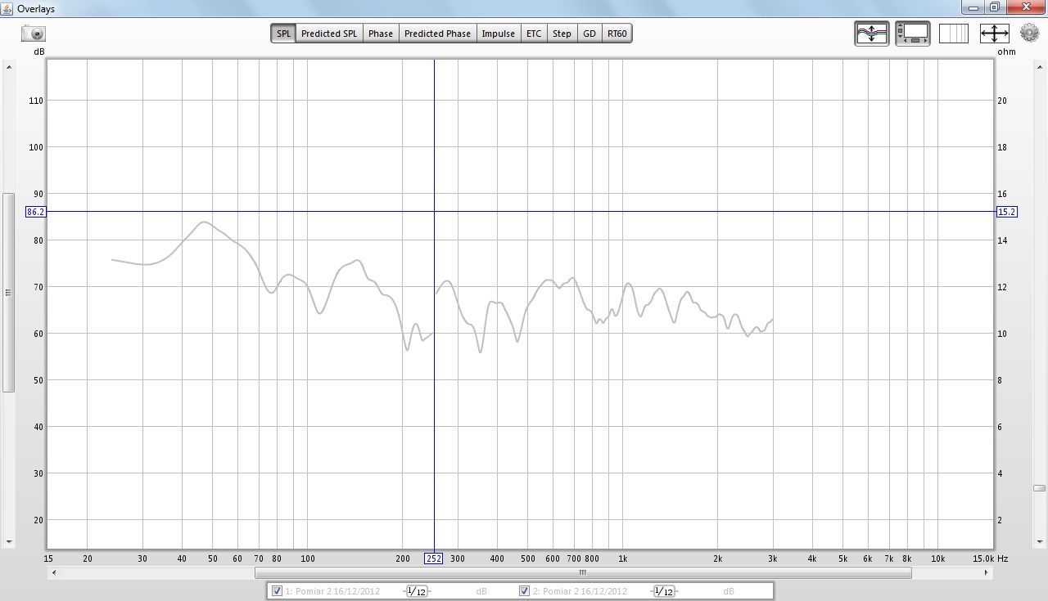Open the ETC tab
Image resolution: width=1048 pixels, height=601 pixels.
(534, 34)
